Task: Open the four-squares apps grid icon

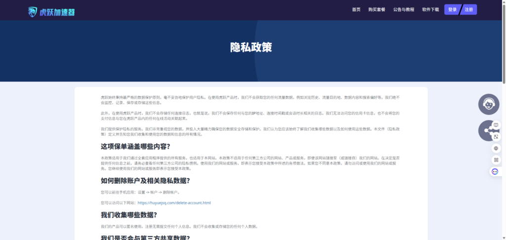Action: click(x=496, y=160)
